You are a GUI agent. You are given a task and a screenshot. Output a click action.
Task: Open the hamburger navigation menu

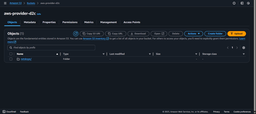(x=5, y=3)
